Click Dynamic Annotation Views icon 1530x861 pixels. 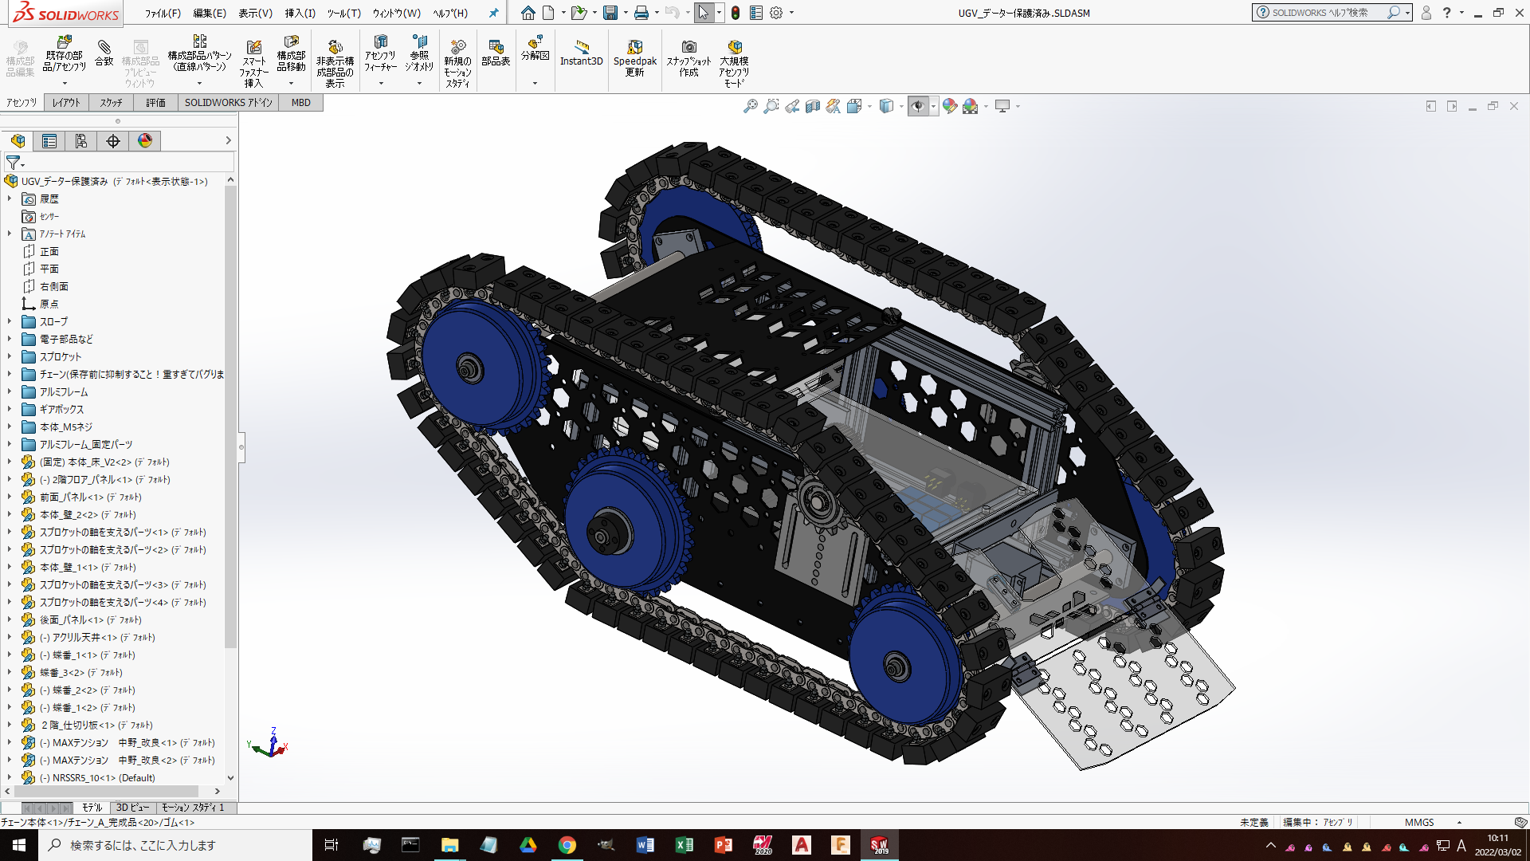pyautogui.click(x=833, y=106)
